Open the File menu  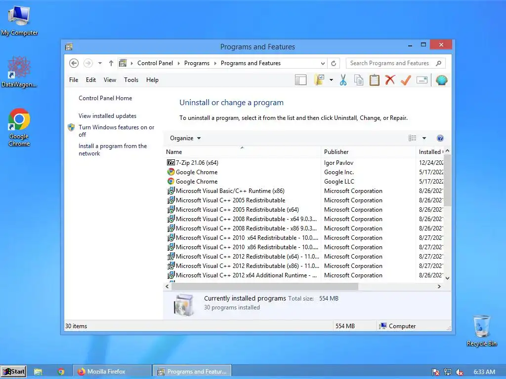[x=74, y=80]
